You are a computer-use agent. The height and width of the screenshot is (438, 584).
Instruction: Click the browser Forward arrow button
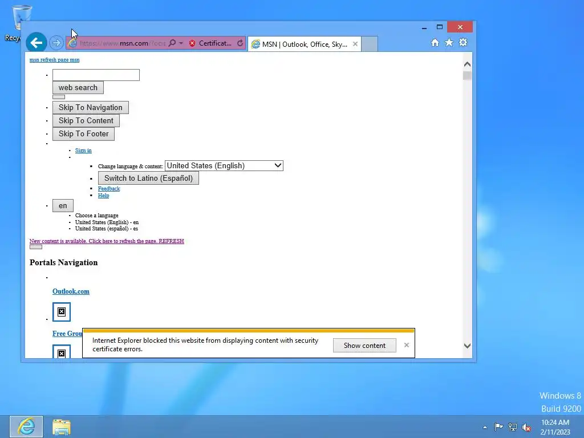coord(56,43)
